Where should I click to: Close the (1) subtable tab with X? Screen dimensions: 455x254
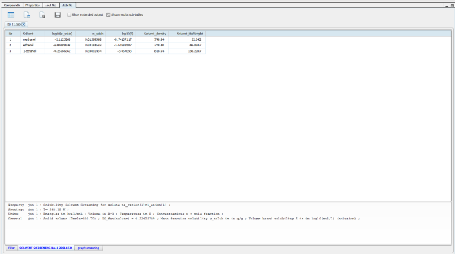[x=24, y=24]
